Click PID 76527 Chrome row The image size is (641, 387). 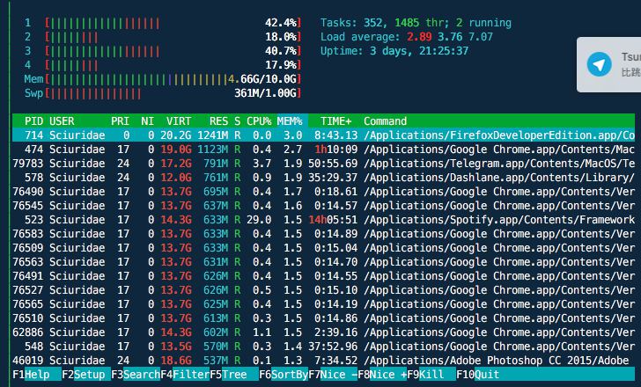323,290
